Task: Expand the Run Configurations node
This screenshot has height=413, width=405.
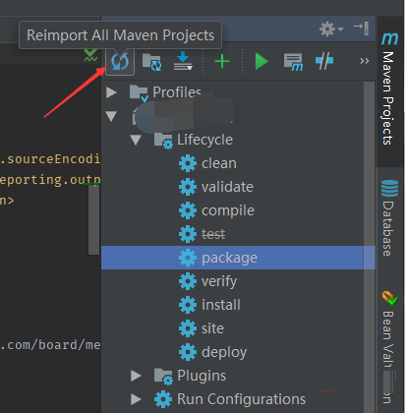Action: pos(136,399)
